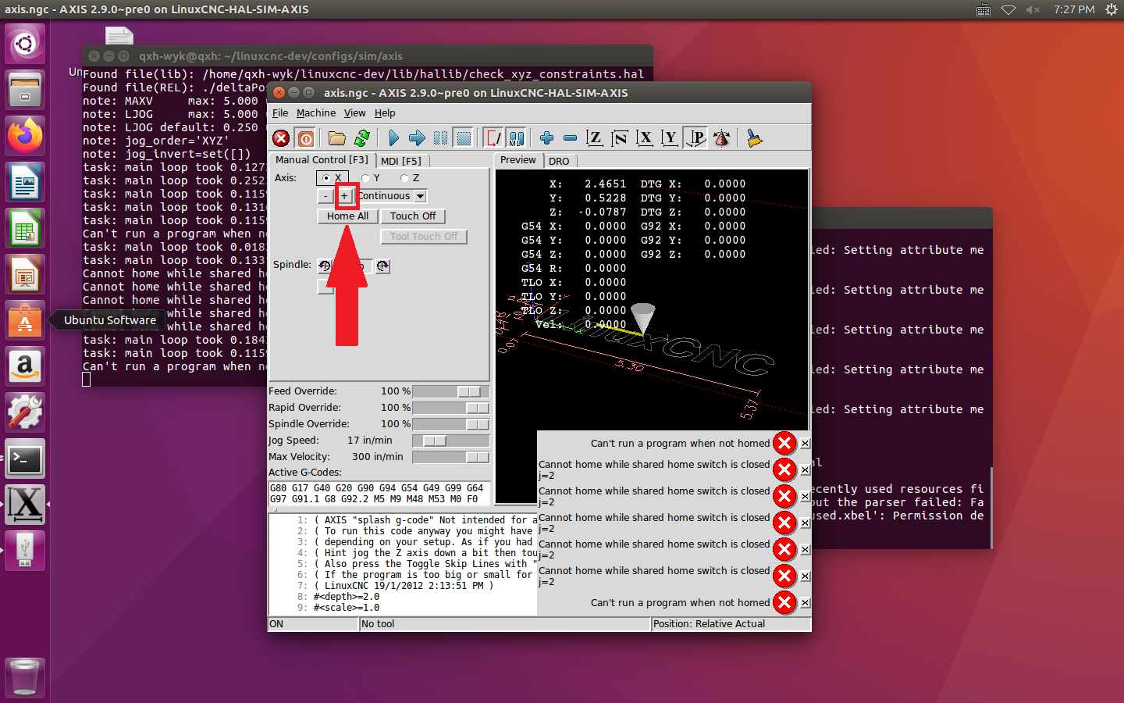Switch preview to perspective P view
Screen dimensions: 1124x703
[x=695, y=138]
